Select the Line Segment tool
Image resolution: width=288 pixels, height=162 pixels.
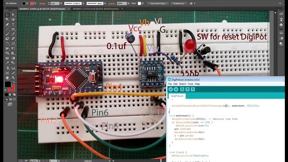(7, 29)
